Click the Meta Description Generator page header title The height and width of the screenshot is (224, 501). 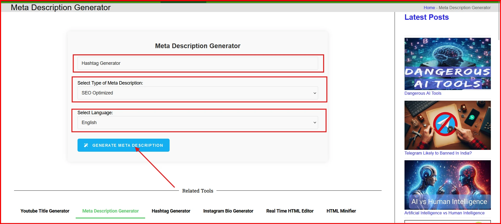[61, 8]
